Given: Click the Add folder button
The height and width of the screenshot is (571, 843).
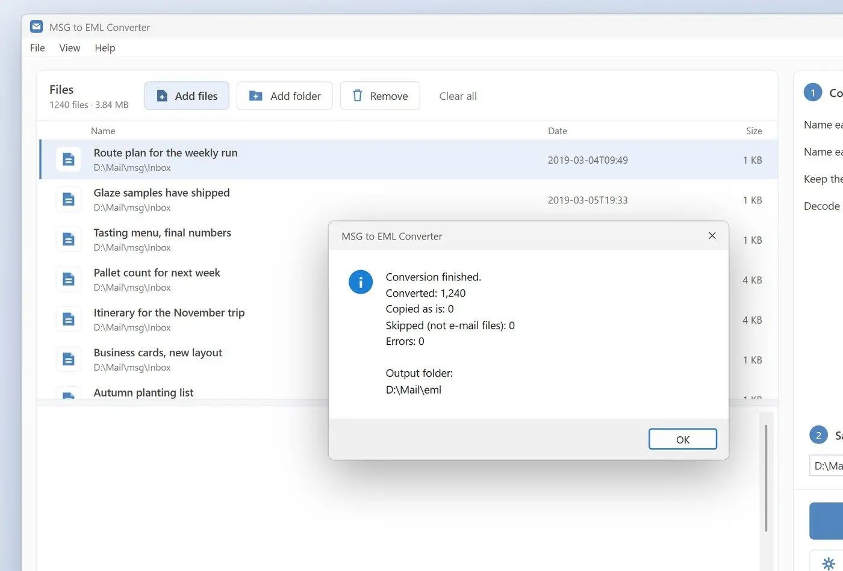Looking at the screenshot, I should 284,96.
